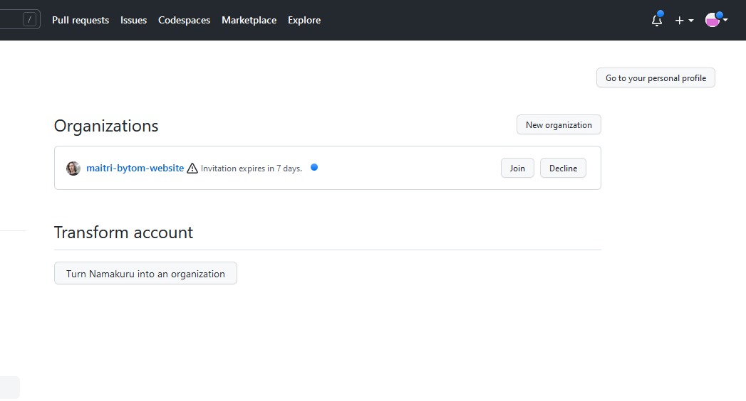Visit Marketplace from the header
746x401 pixels.
click(x=249, y=20)
